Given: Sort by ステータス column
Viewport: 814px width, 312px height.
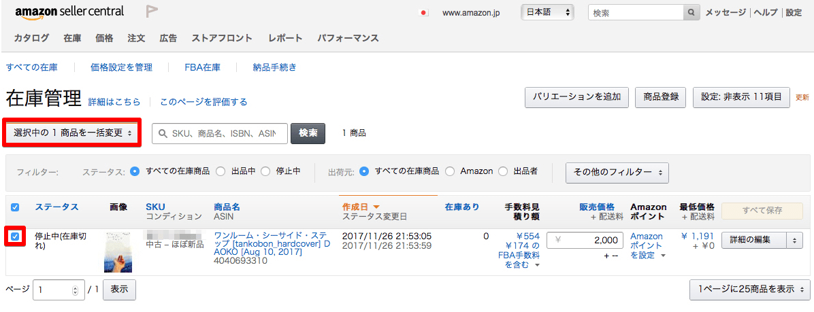Looking at the screenshot, I should (56, 207).
